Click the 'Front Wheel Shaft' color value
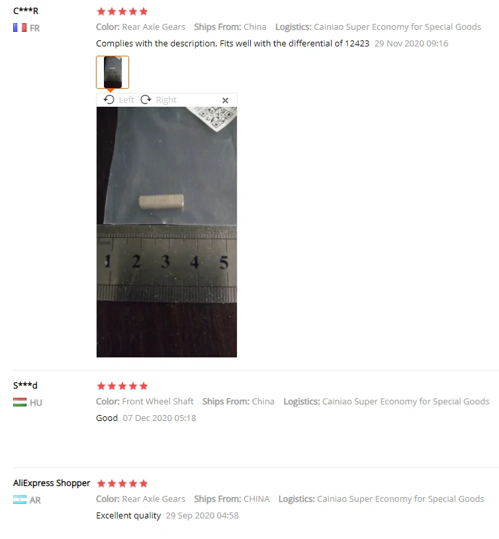 (158, 402)
